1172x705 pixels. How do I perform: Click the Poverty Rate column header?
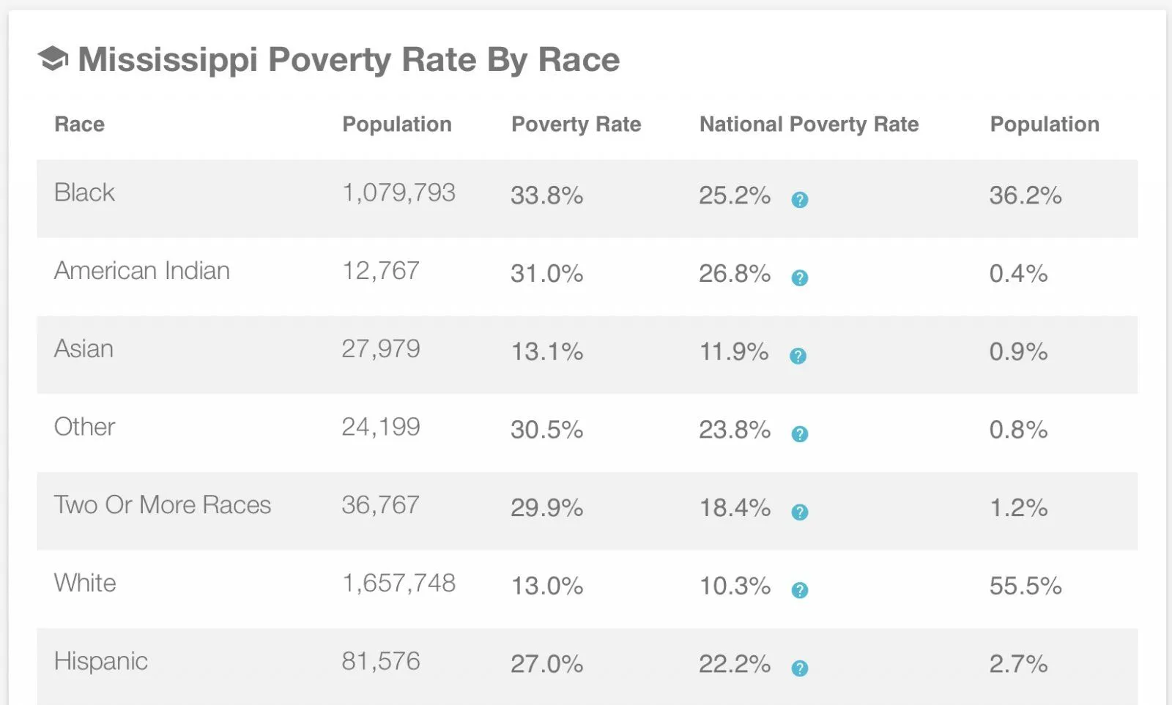coord(576,124)
